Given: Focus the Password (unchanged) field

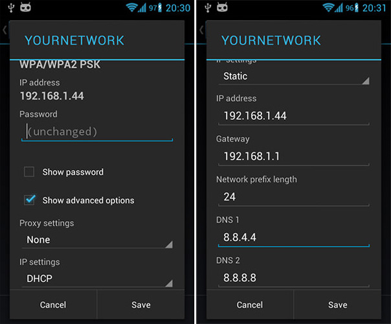Looking at the screenshot, I should (x=97, y=132).
